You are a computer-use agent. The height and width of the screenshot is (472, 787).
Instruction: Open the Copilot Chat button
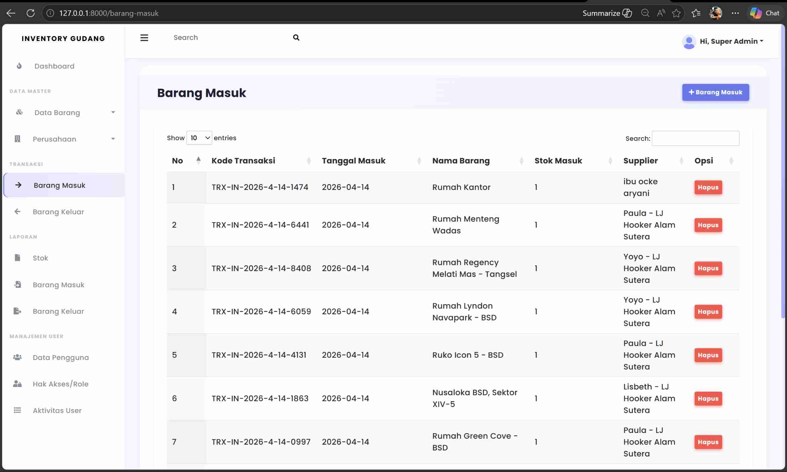[765, 13]
